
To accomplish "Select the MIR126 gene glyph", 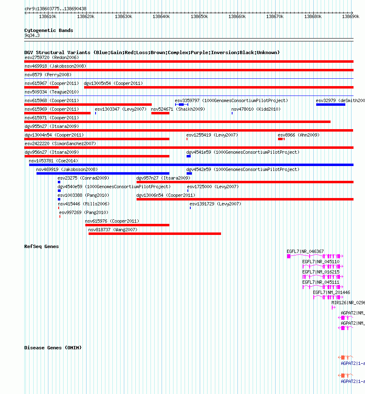I will click(333, 307).
